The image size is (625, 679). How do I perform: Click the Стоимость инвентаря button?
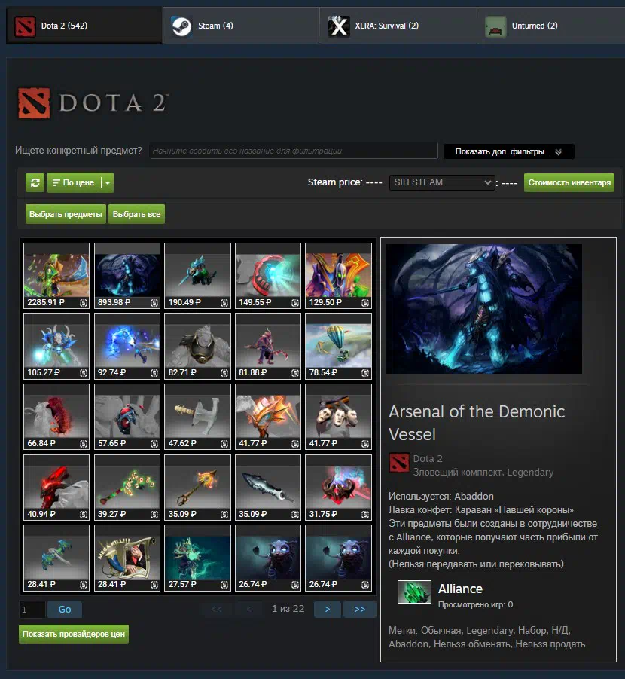569,182
